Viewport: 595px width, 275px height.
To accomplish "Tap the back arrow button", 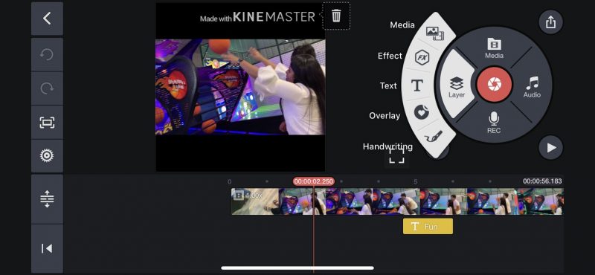I will [47, 19].
